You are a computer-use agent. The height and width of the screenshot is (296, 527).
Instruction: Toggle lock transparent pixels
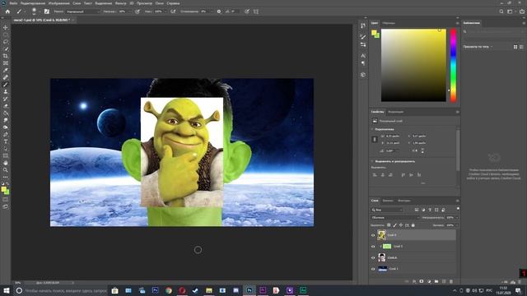[389, 225]
